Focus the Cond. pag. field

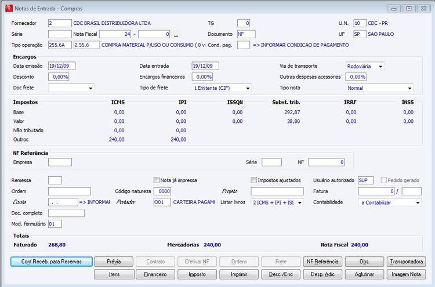click(244, 45)
